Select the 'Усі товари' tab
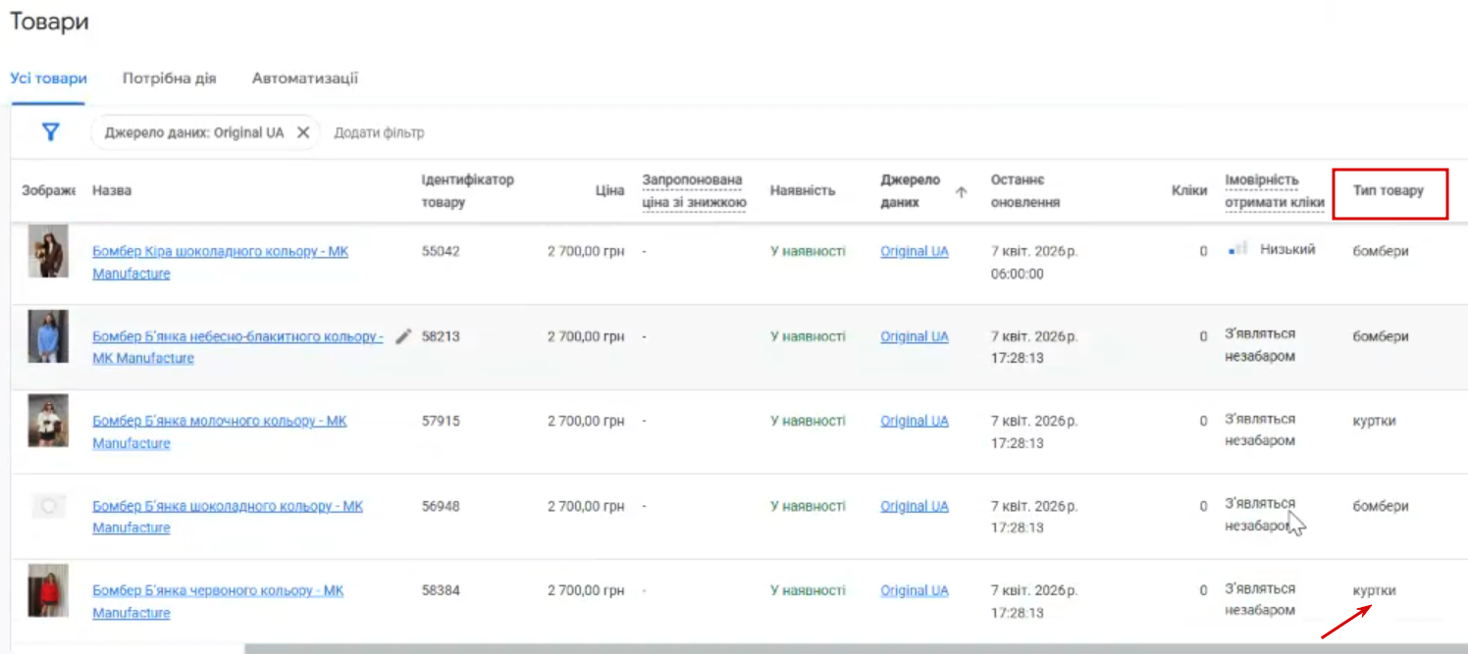This screenshot has width=1468, height=654. [x=49, y=78]
